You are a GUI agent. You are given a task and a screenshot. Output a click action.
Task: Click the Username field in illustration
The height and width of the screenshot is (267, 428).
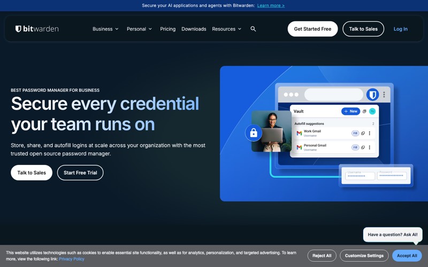tap(360, 176)
